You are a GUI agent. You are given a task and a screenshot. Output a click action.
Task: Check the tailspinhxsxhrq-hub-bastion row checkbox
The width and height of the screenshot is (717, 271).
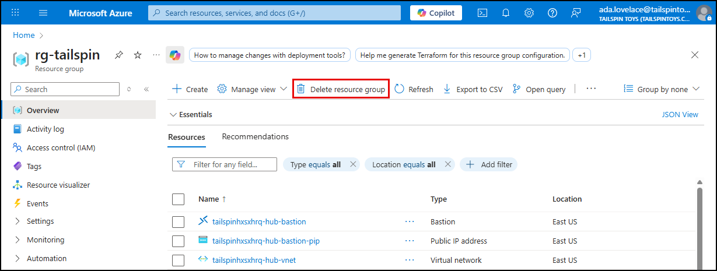(179, 222)
